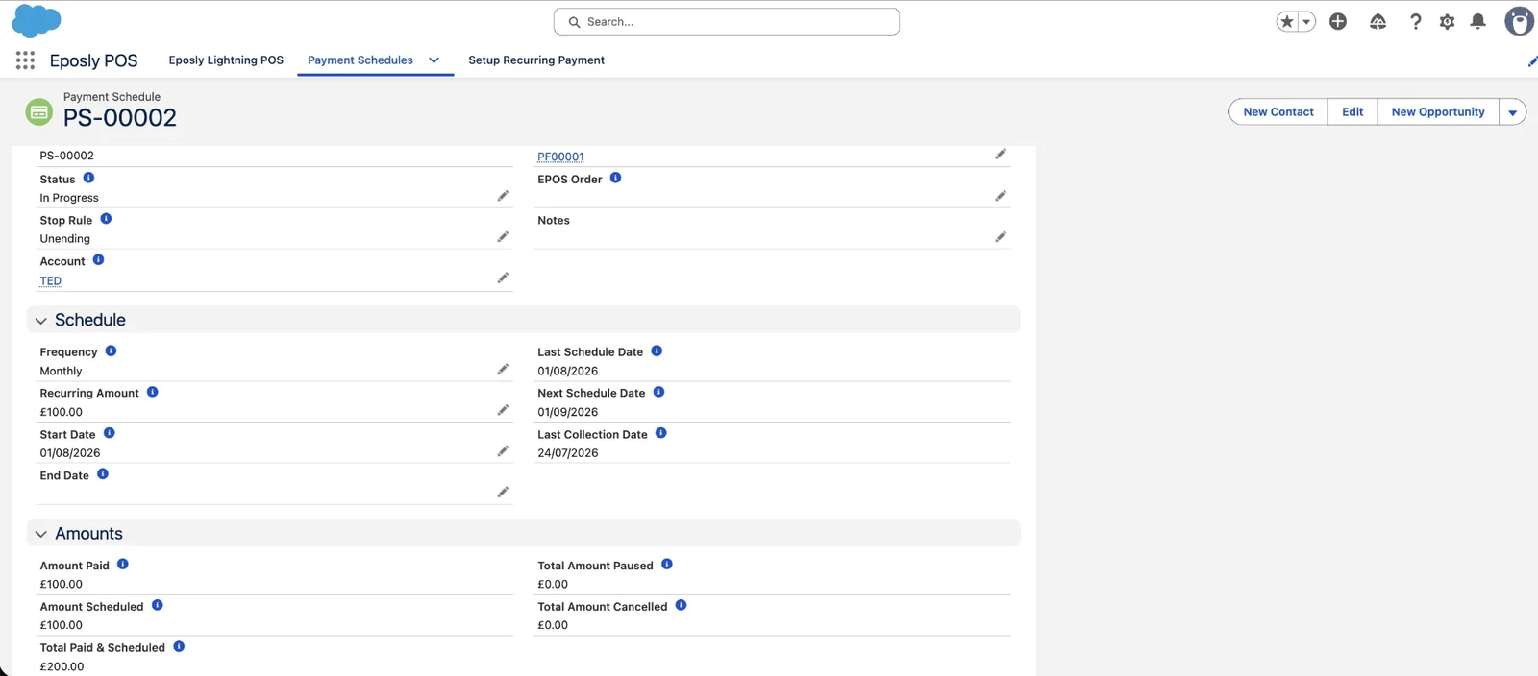
Task: Edit the Recurring Amount pencil
Action: tap(503, 410)
